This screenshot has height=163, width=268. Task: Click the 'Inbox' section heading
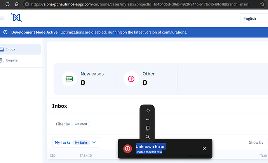[60, 106]
